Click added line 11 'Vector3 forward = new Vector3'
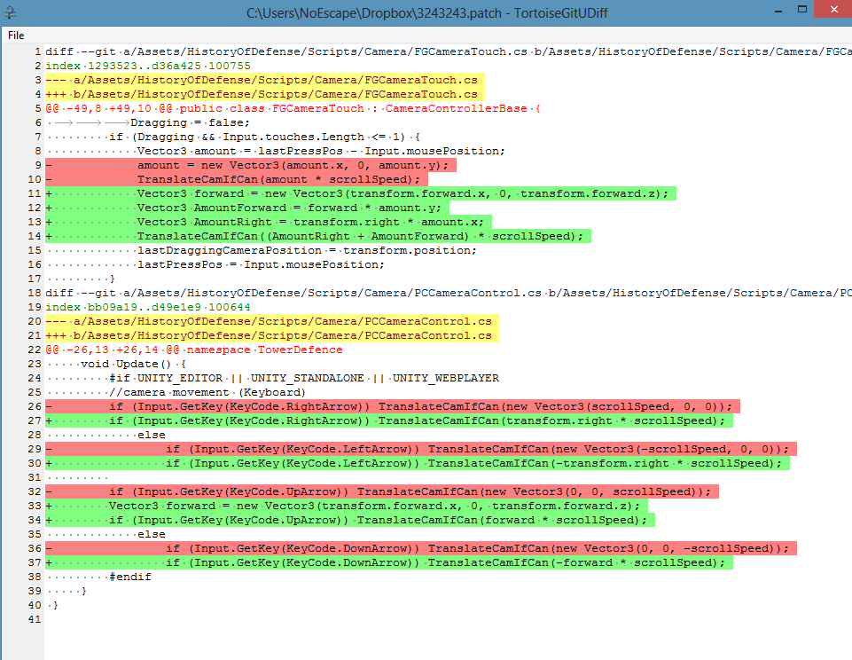Image resolution: width=852 pixels, height=660 pixels. coord(361,193)
